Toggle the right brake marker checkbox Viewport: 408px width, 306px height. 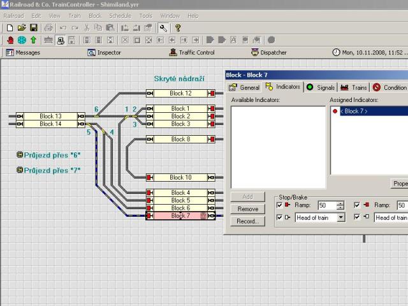[x=357, y=217]
